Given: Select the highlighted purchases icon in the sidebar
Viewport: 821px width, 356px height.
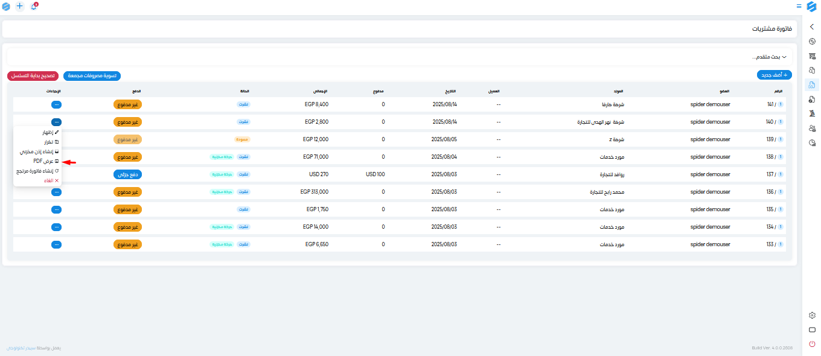Looking at the screenshot, I should pos(812,85).
